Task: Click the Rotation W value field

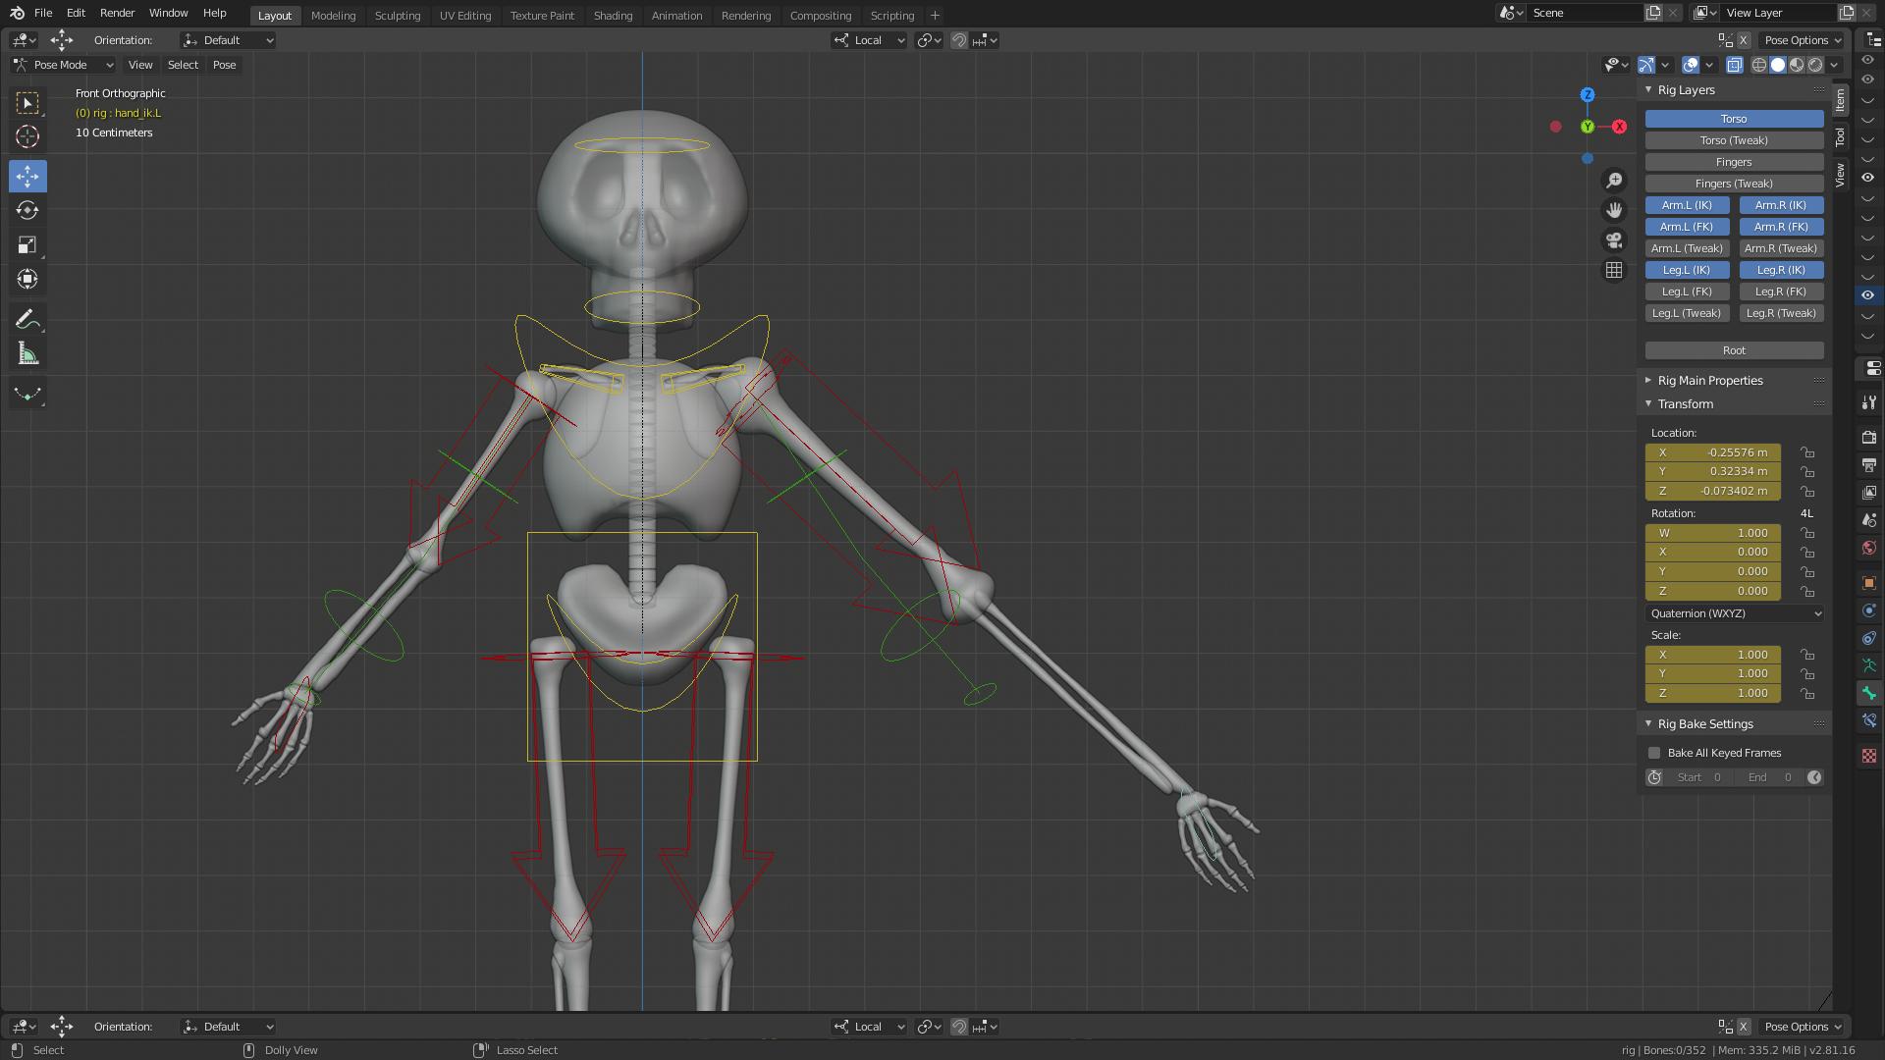Action: coord(1713,533)
